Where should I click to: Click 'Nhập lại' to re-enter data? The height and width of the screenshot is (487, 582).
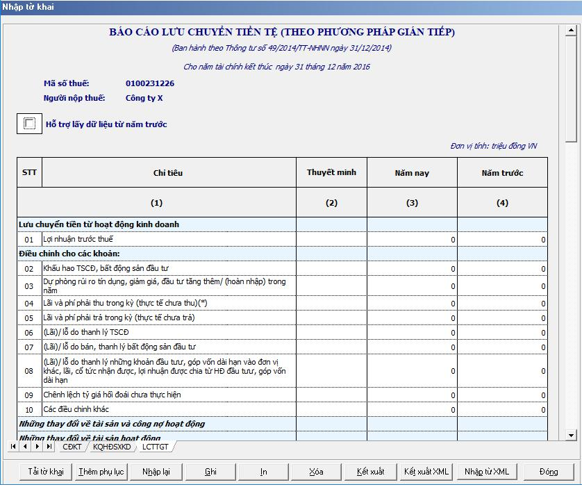(156, 472)
